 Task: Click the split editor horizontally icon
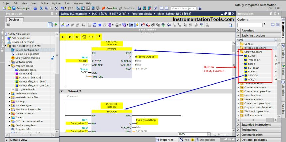pyautogui.click(x=161, y=8)
